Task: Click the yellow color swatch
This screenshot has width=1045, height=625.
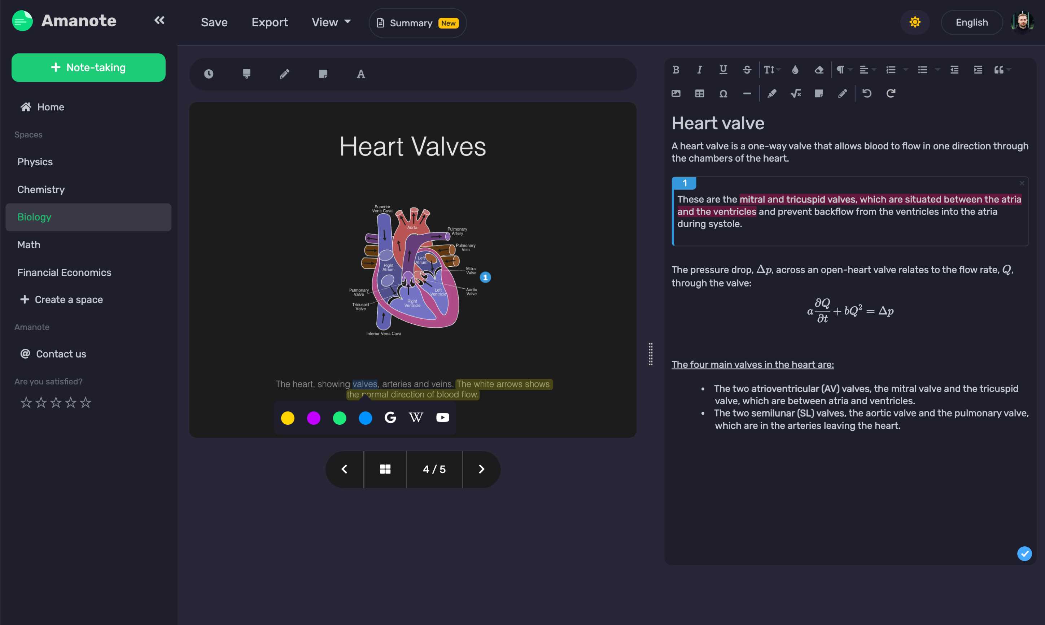Action: tap(288, 418)
